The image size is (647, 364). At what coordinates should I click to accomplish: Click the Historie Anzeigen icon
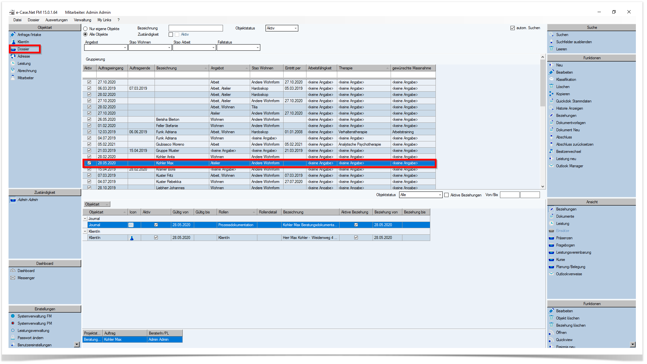pyautogui.click(x=551, y=108)
